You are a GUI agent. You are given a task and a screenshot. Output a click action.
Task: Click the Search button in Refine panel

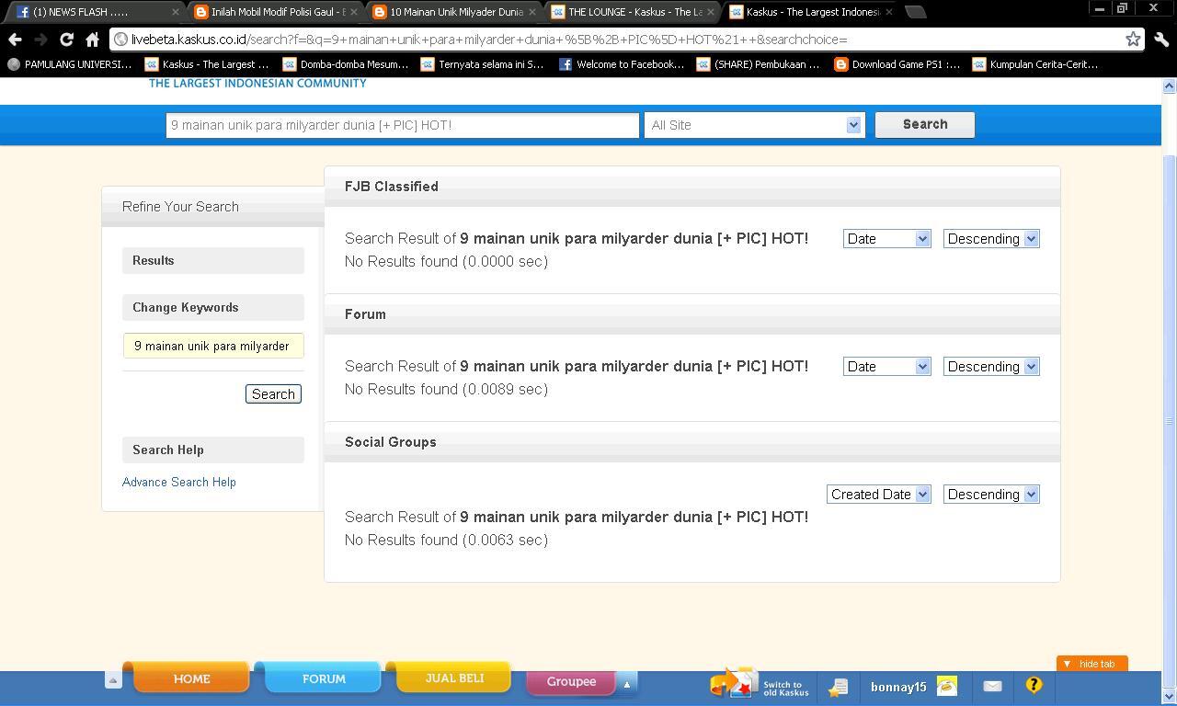tap(273, 393)
